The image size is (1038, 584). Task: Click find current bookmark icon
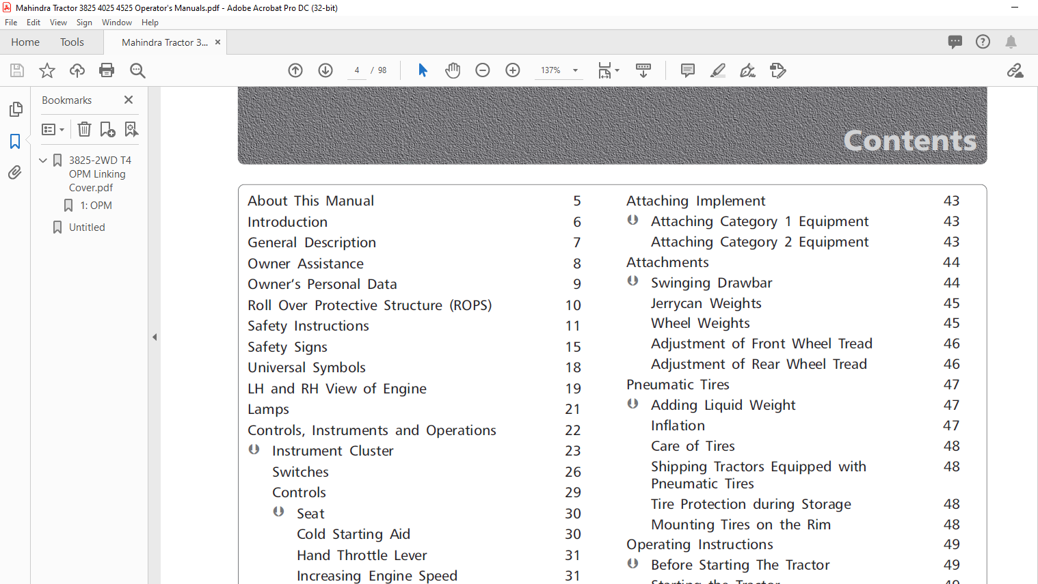pos(131,129)
